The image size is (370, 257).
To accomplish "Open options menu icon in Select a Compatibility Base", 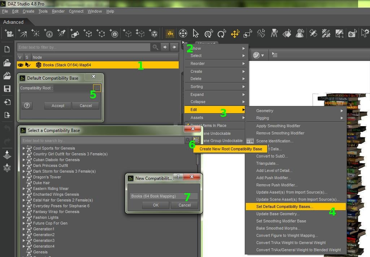I will point(196,141).
